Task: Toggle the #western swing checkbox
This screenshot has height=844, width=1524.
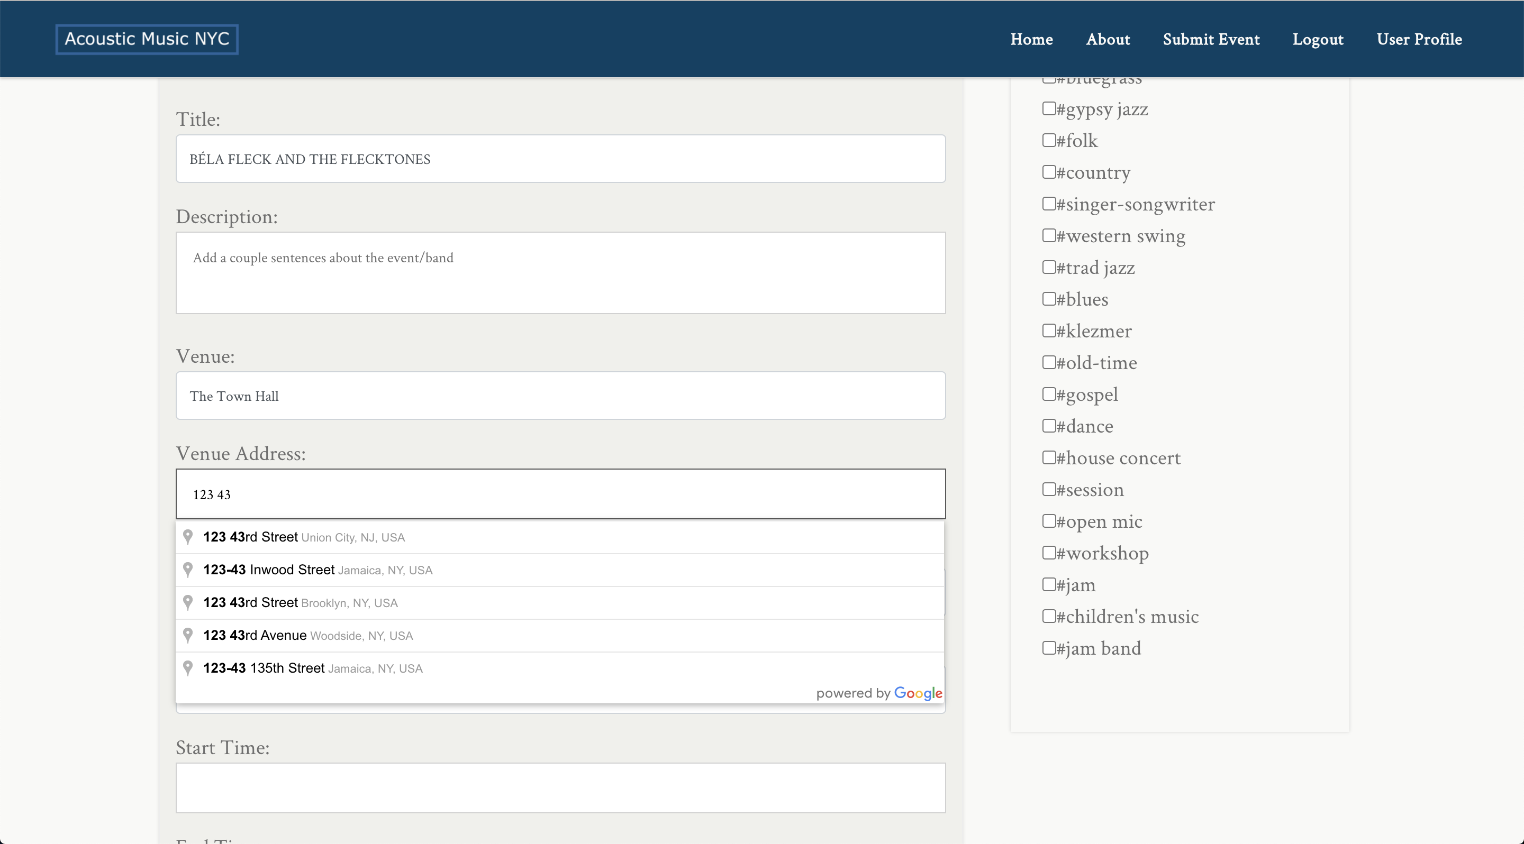Action: pyautogui.click(x=1048, y=235)
